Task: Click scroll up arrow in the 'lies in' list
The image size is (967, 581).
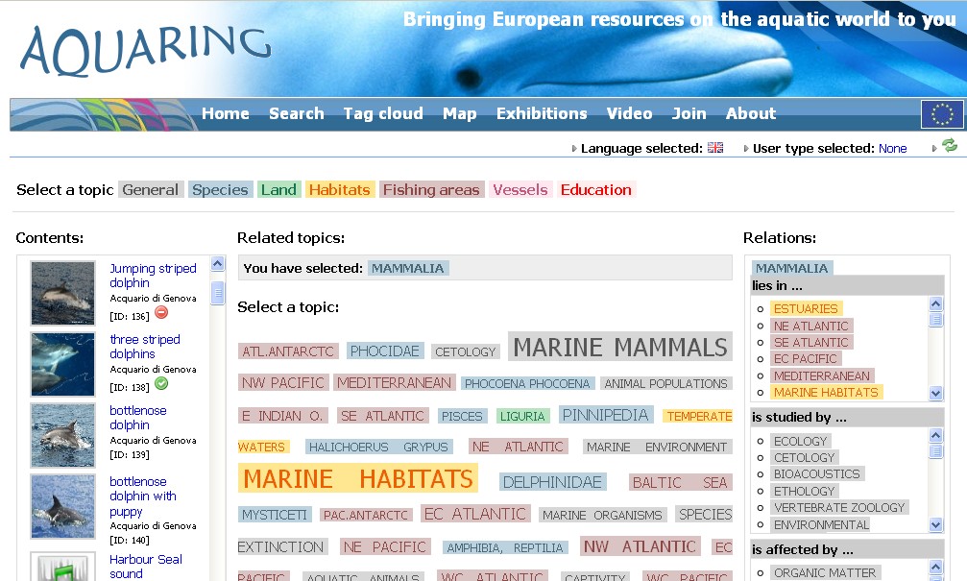Action: click(x=935, y=303)
